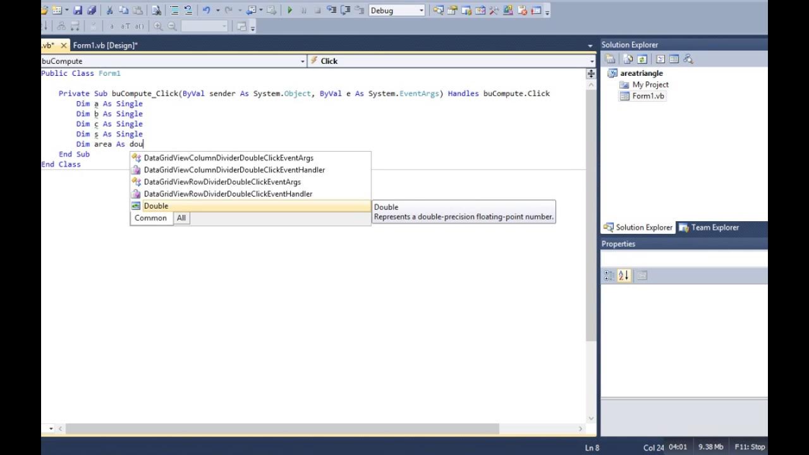Click the Find in Files toolbar icon

tap(156, 10)
